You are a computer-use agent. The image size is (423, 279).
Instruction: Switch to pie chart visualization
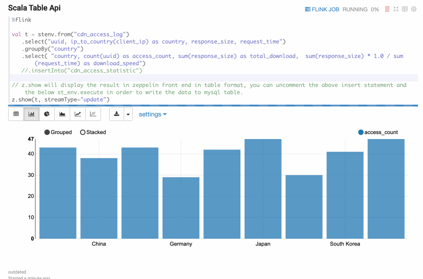point(47,114)
